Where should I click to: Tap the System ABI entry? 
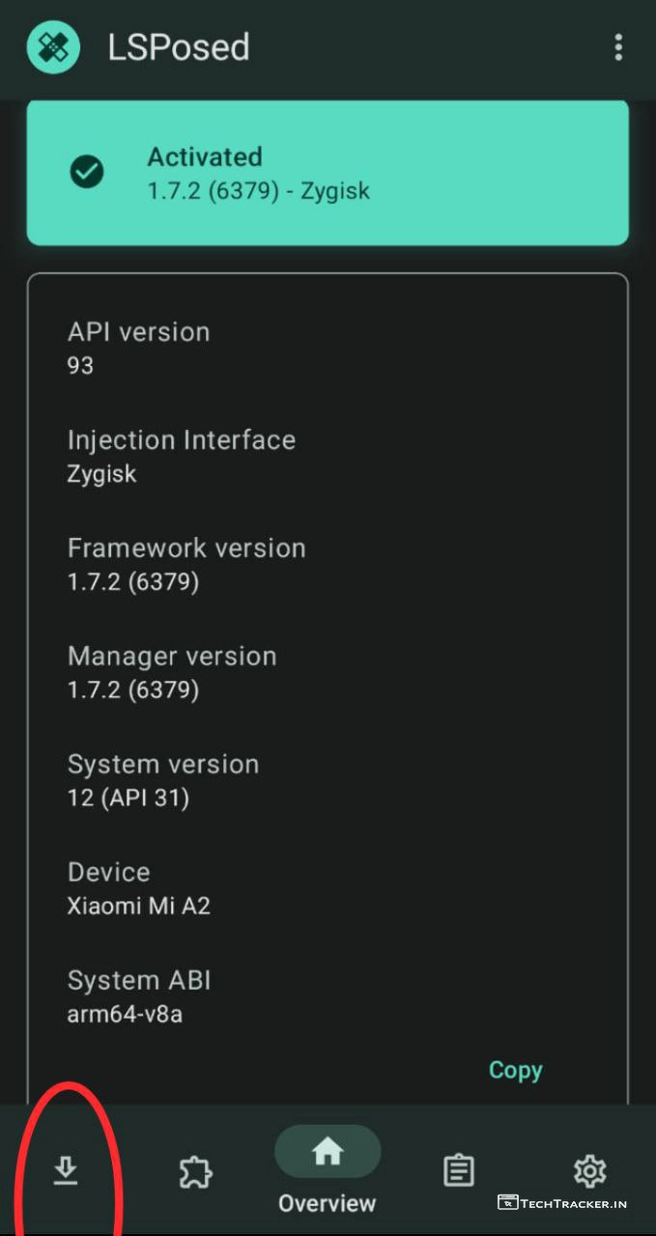point(138,997)
